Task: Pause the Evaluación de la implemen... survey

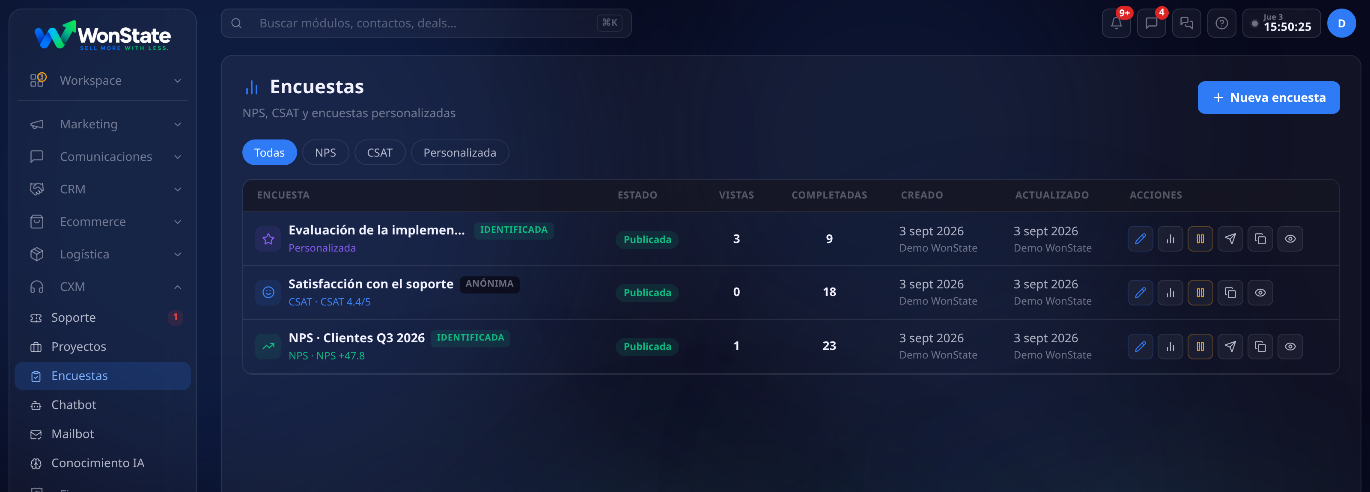Action: pos(1200,239)
